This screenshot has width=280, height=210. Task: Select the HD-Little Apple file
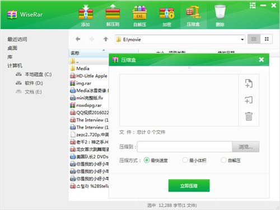click(89, 76)
